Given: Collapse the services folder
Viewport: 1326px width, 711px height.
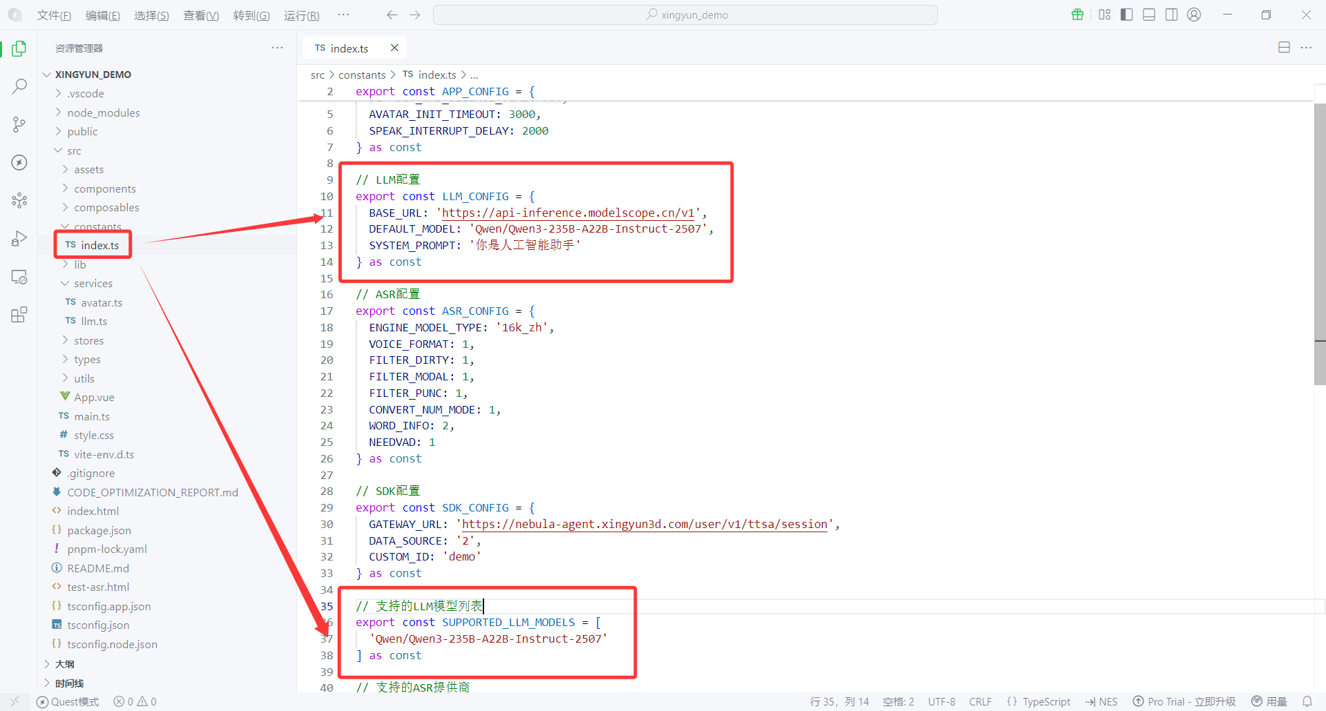Looking at the screenshot, I should click(x=93, y=284).
